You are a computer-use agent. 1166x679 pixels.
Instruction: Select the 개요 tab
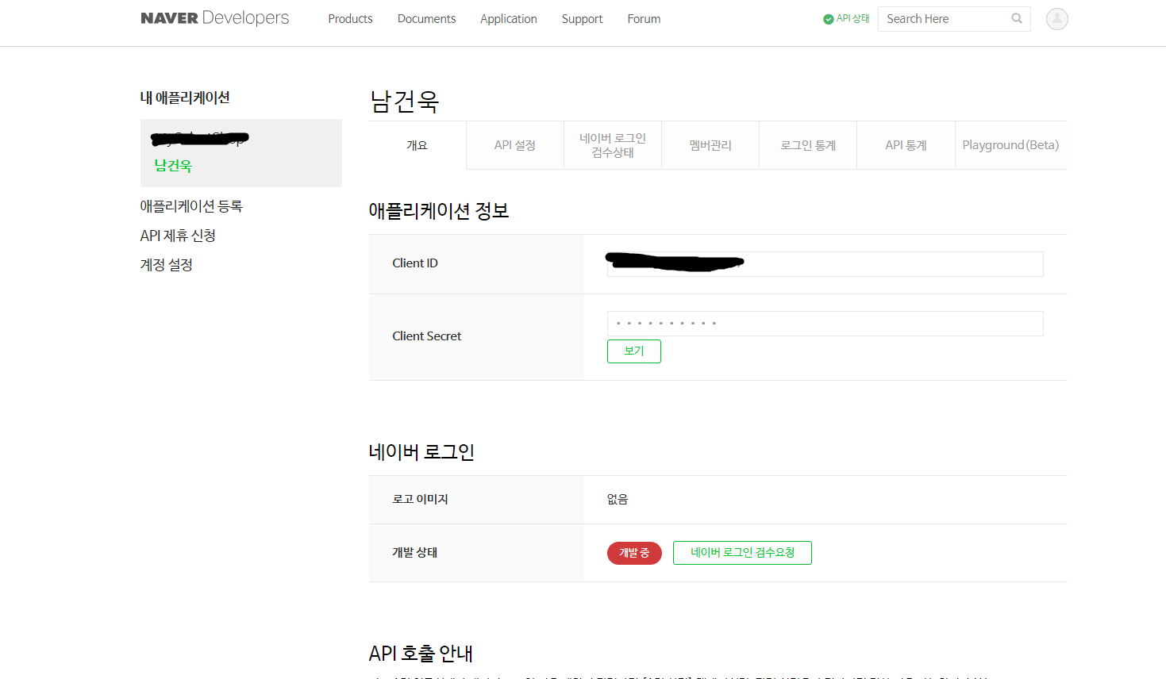(418, 145)
